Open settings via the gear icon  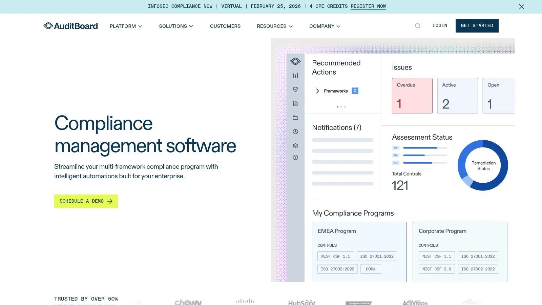[x=295, y=145]
